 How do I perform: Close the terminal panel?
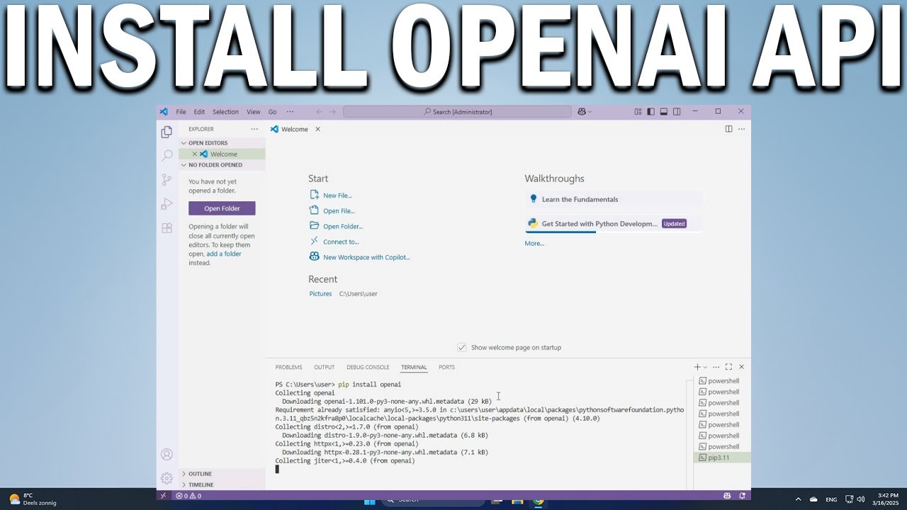pos(741,367)
